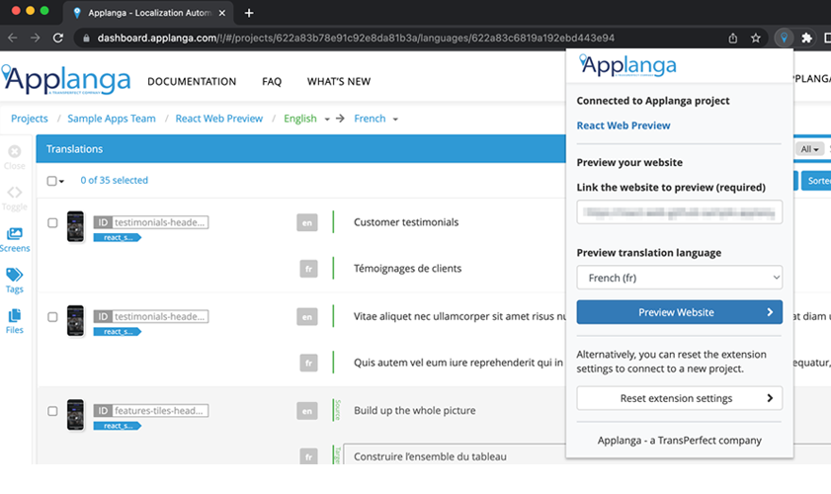Click the Applanga logo in the extension popup
831x494 pixels.
[627, 66]
